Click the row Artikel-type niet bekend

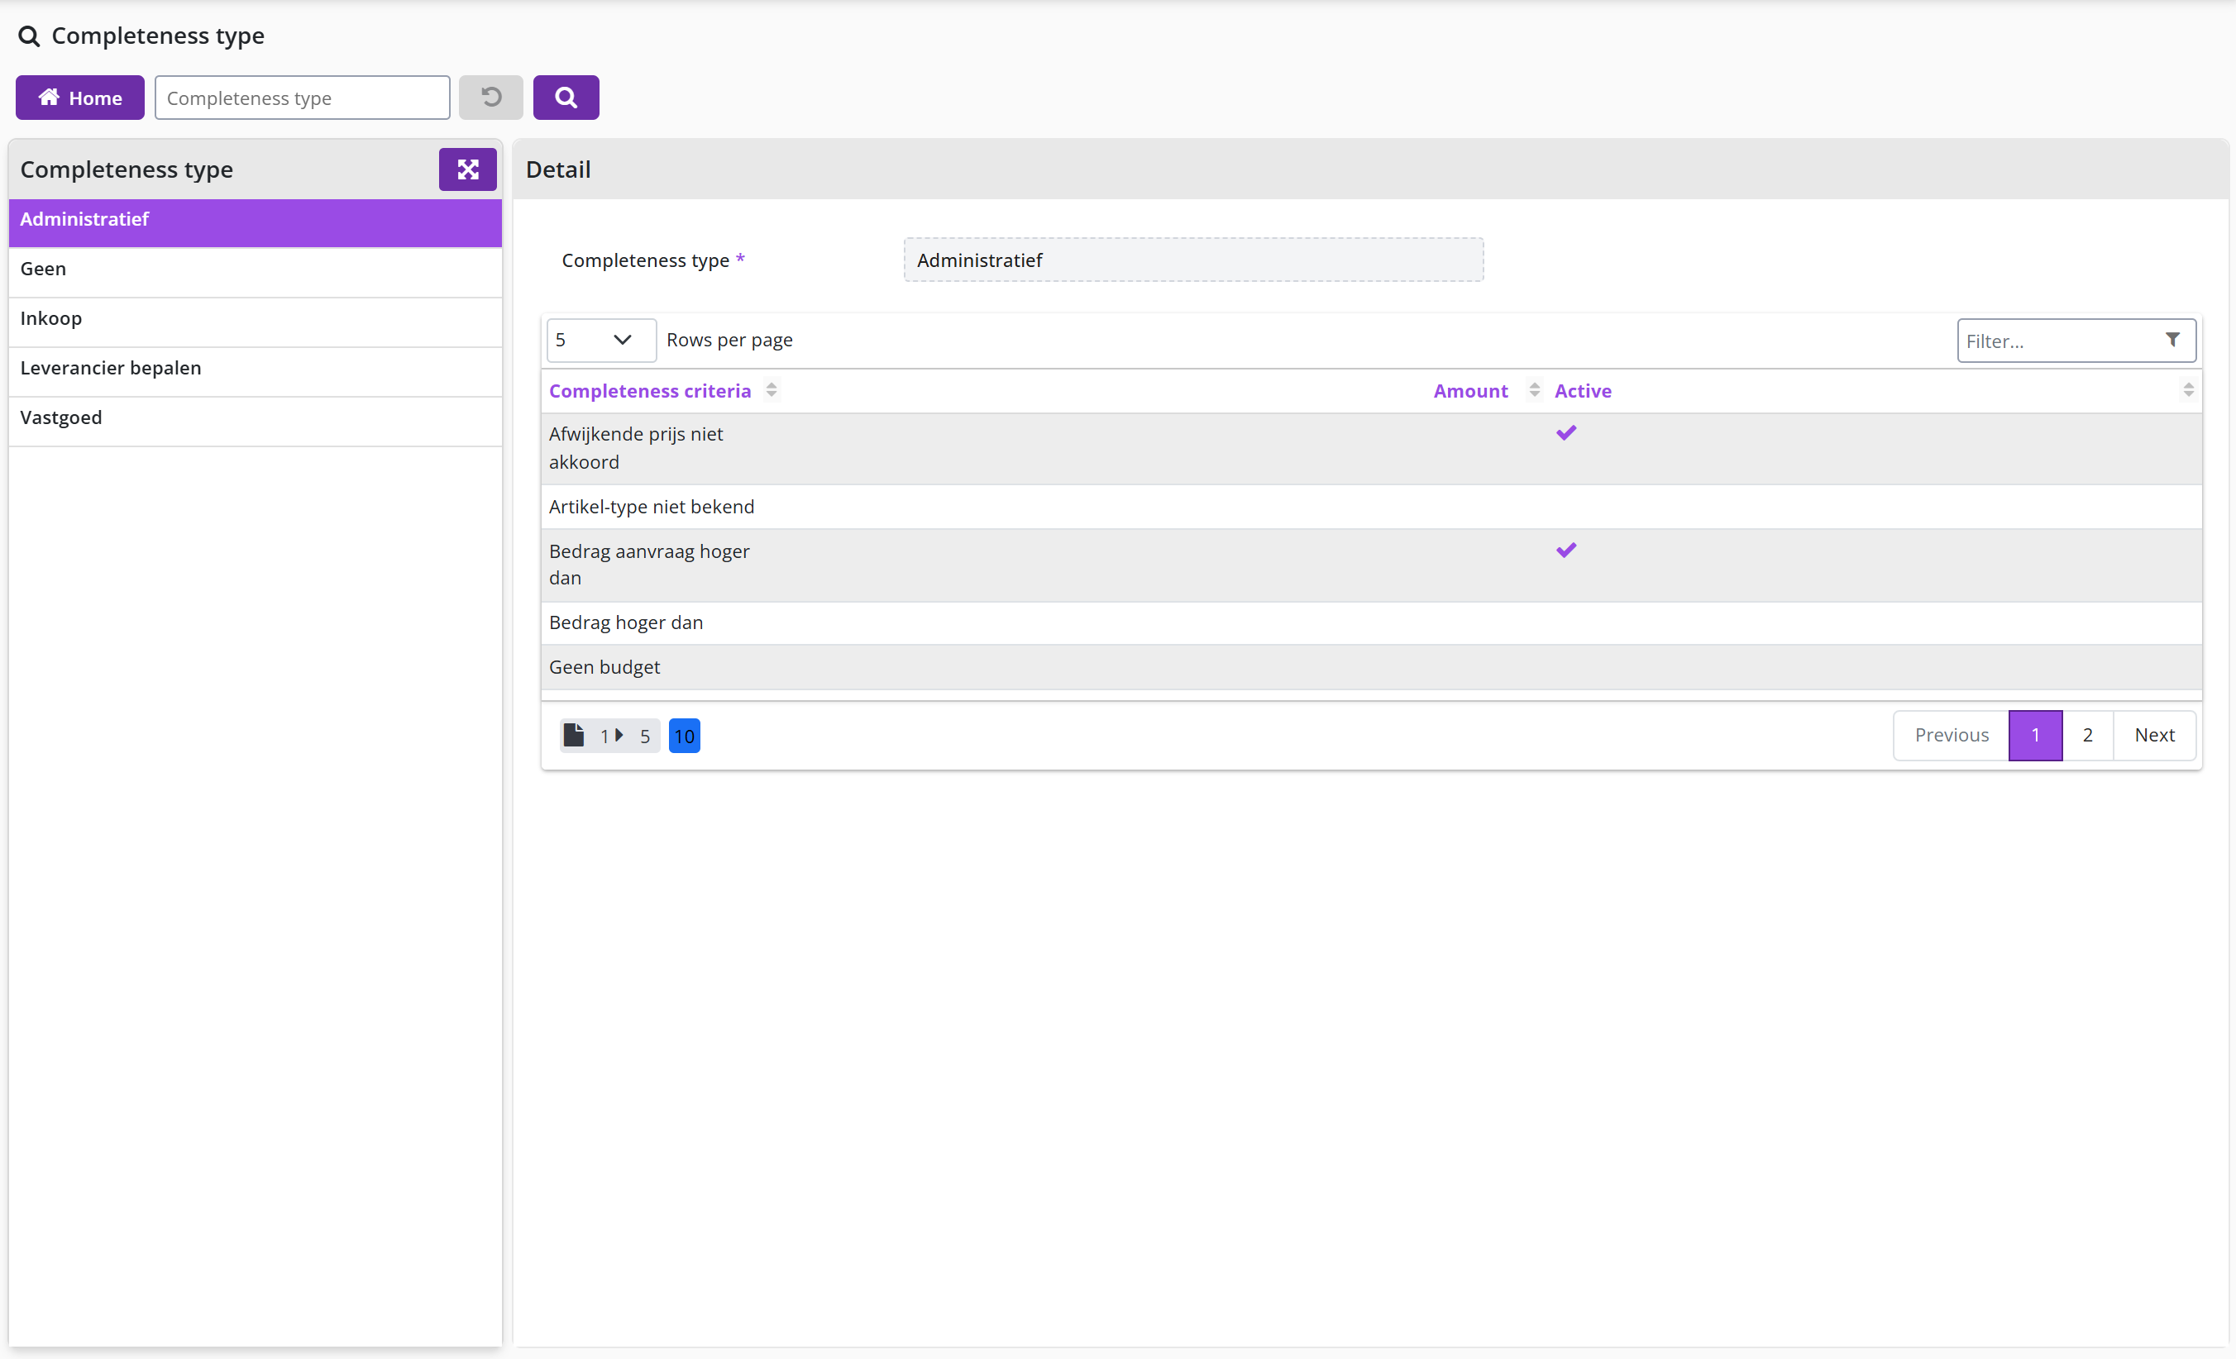click(1371, 507)
